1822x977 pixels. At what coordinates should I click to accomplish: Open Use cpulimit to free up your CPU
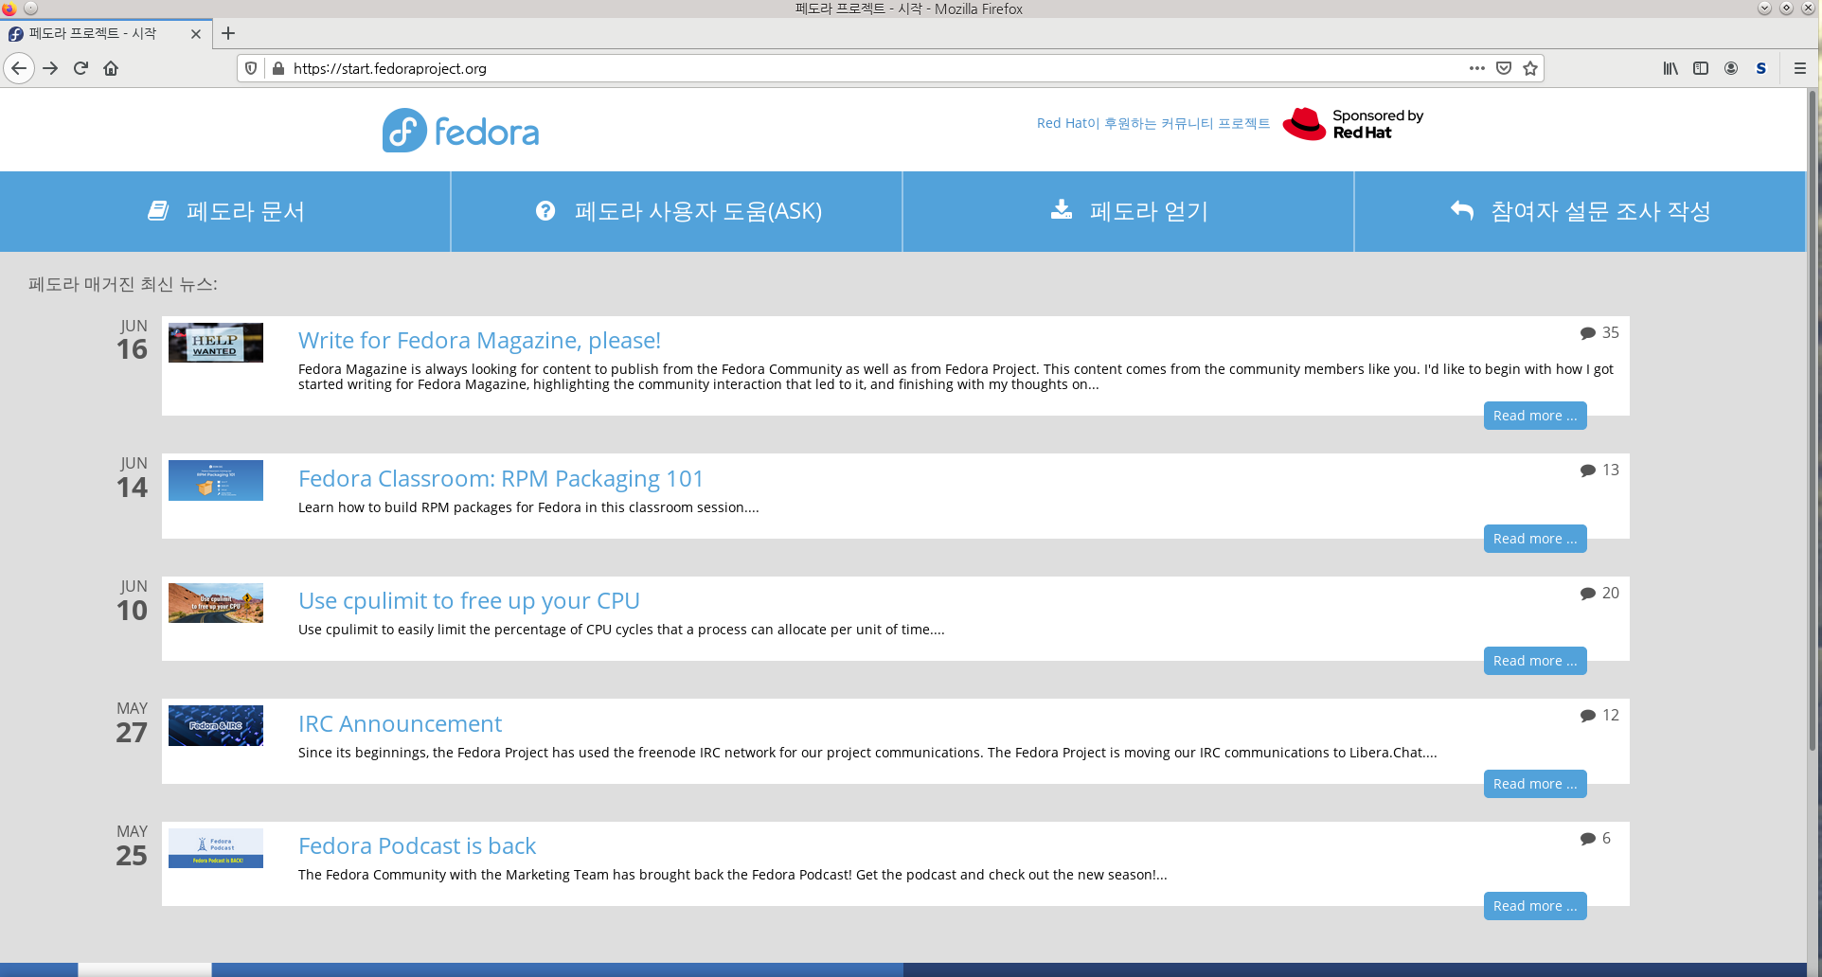pyautogui.click(x=469, y=600)
